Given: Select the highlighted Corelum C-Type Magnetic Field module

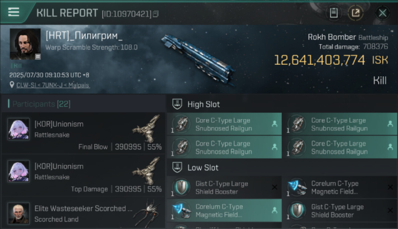Looking at the screenshot, I should click(223, 210).
